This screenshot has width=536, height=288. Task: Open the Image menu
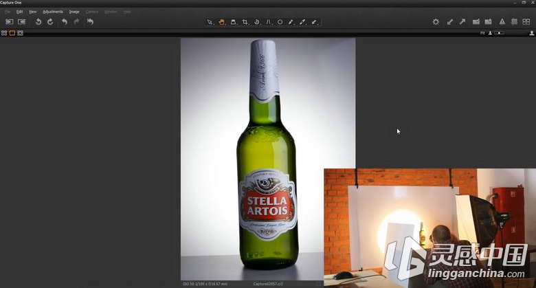click(74, 12)
